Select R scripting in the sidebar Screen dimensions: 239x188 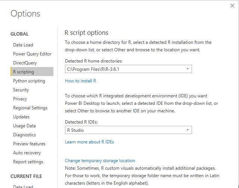click(x=24, y=72)
